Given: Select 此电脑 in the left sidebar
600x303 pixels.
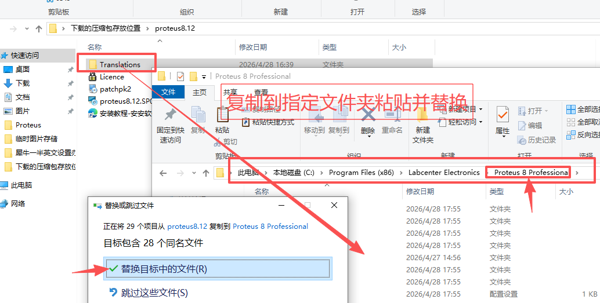Looking at the screenshot, I should 16,185.
